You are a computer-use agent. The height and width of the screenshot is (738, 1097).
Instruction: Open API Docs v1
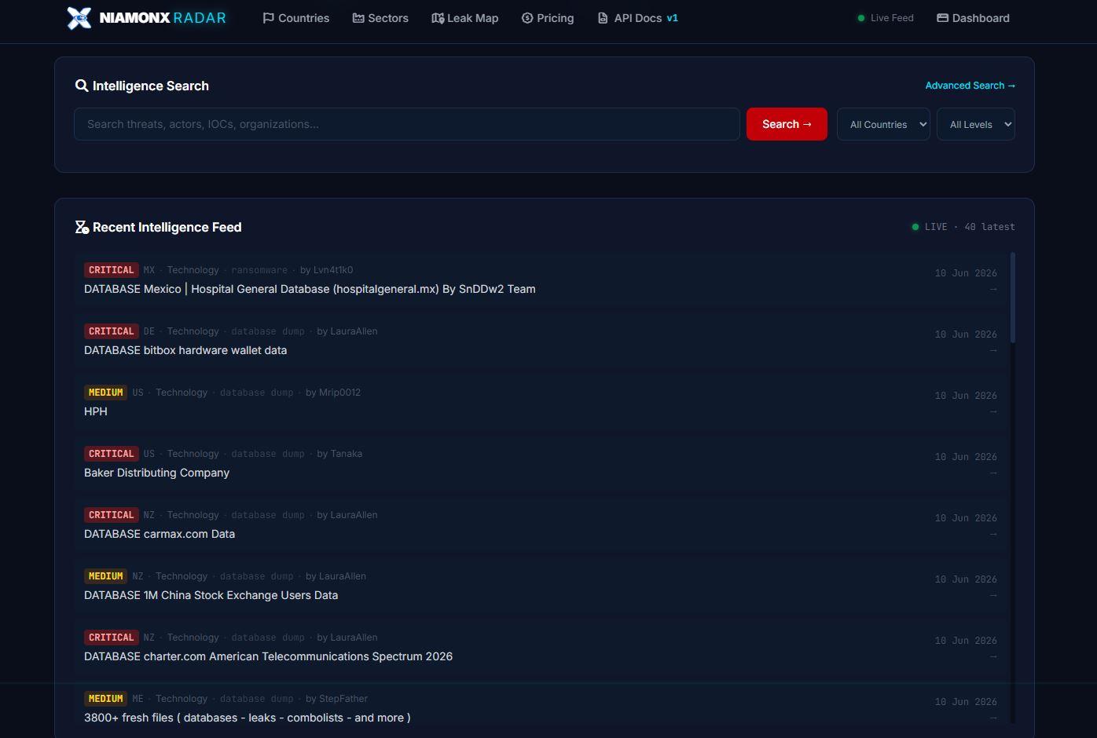(638, 17)
